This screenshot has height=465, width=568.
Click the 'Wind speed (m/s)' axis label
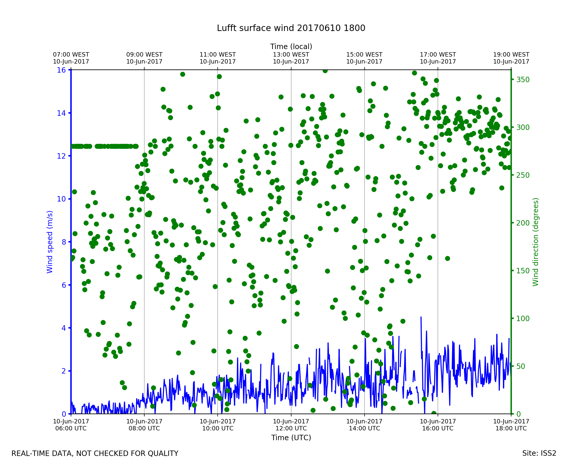(x=50, y=242)
